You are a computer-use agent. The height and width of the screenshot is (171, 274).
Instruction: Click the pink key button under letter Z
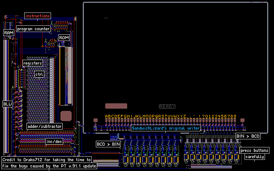[185, 120]
